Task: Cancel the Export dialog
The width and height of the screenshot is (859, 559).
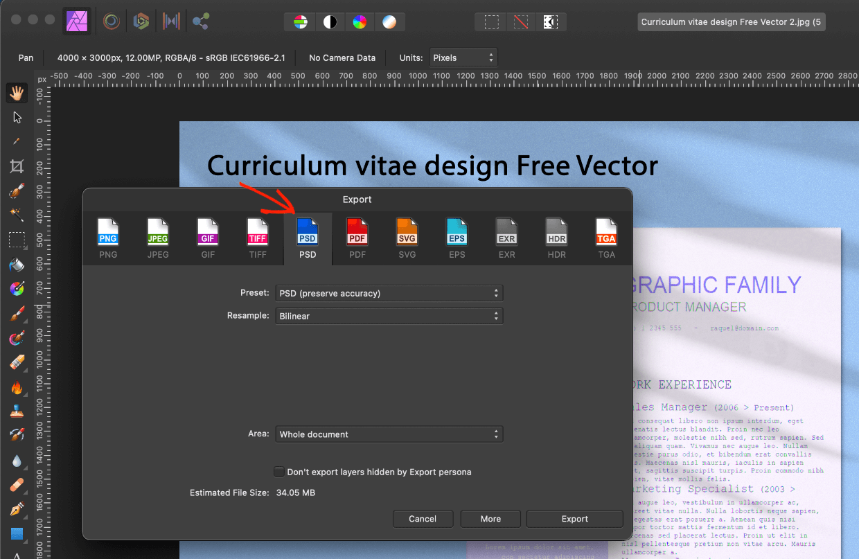Action: pyautogui.click(x=423, y=518)
